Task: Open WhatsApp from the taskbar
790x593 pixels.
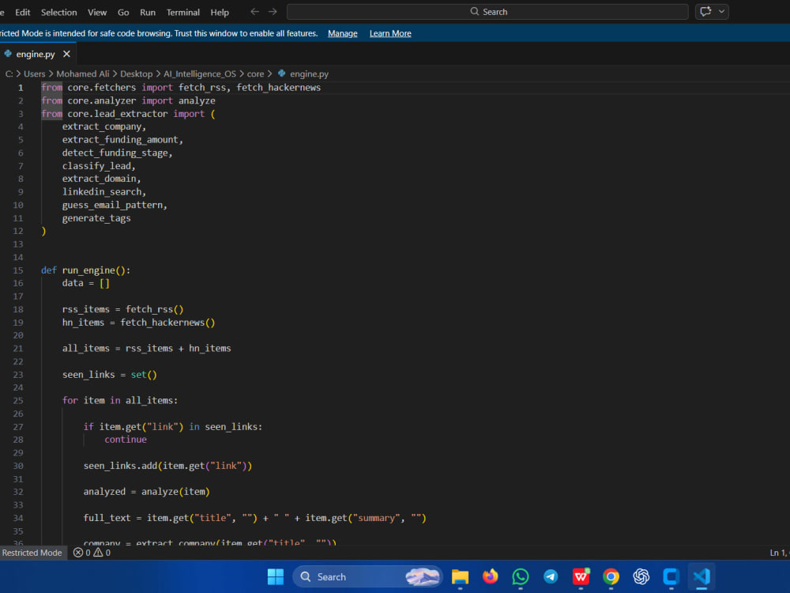Action: click(x=521, y=576)
